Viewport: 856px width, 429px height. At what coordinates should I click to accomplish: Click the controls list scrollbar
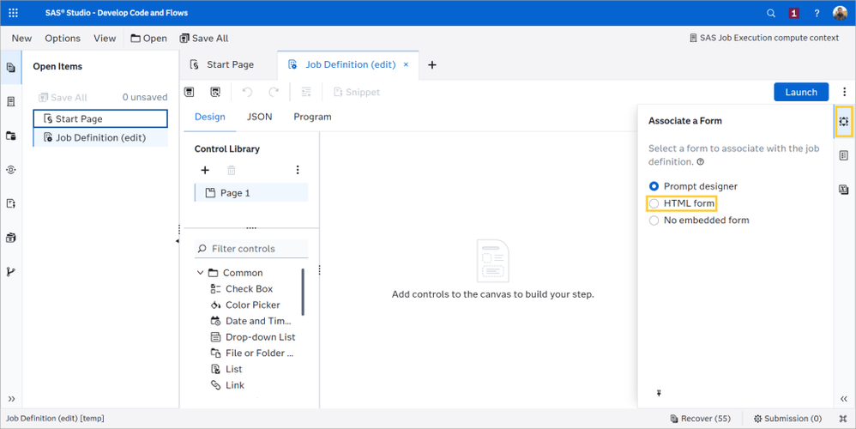coord(303,292)
